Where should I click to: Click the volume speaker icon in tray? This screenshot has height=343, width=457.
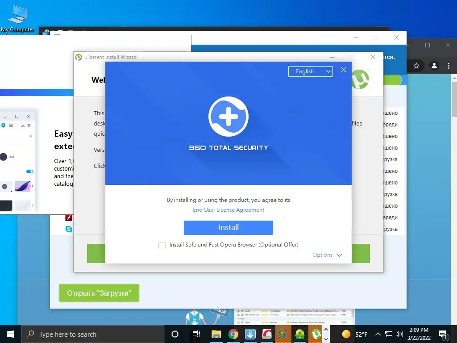[x=399, y=334]
